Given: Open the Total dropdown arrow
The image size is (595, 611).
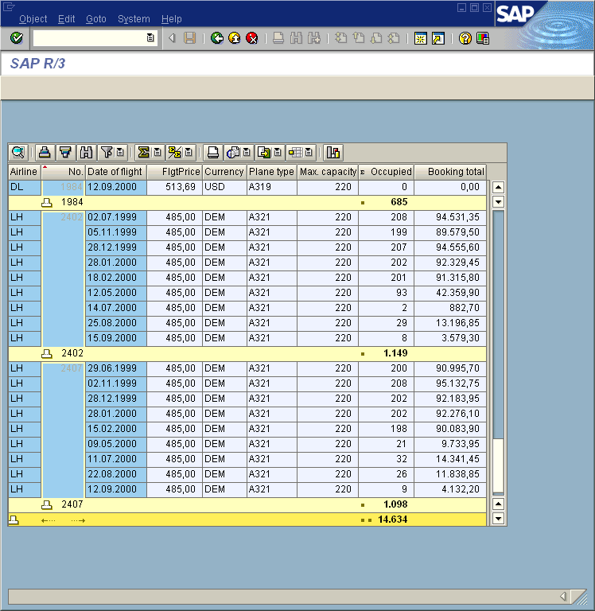Looking at the screenshot, I should pos(157,153).
